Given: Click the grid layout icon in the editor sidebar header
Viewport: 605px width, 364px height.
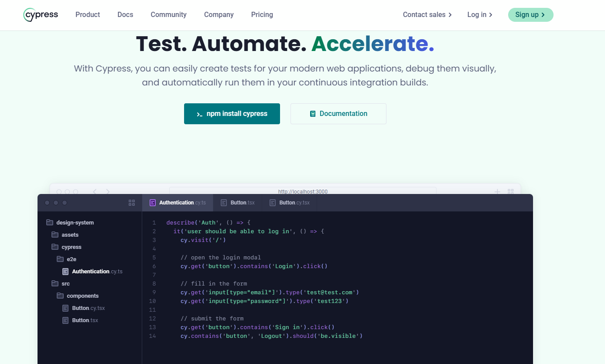Looking at the screenshot, I should [132, 203].
